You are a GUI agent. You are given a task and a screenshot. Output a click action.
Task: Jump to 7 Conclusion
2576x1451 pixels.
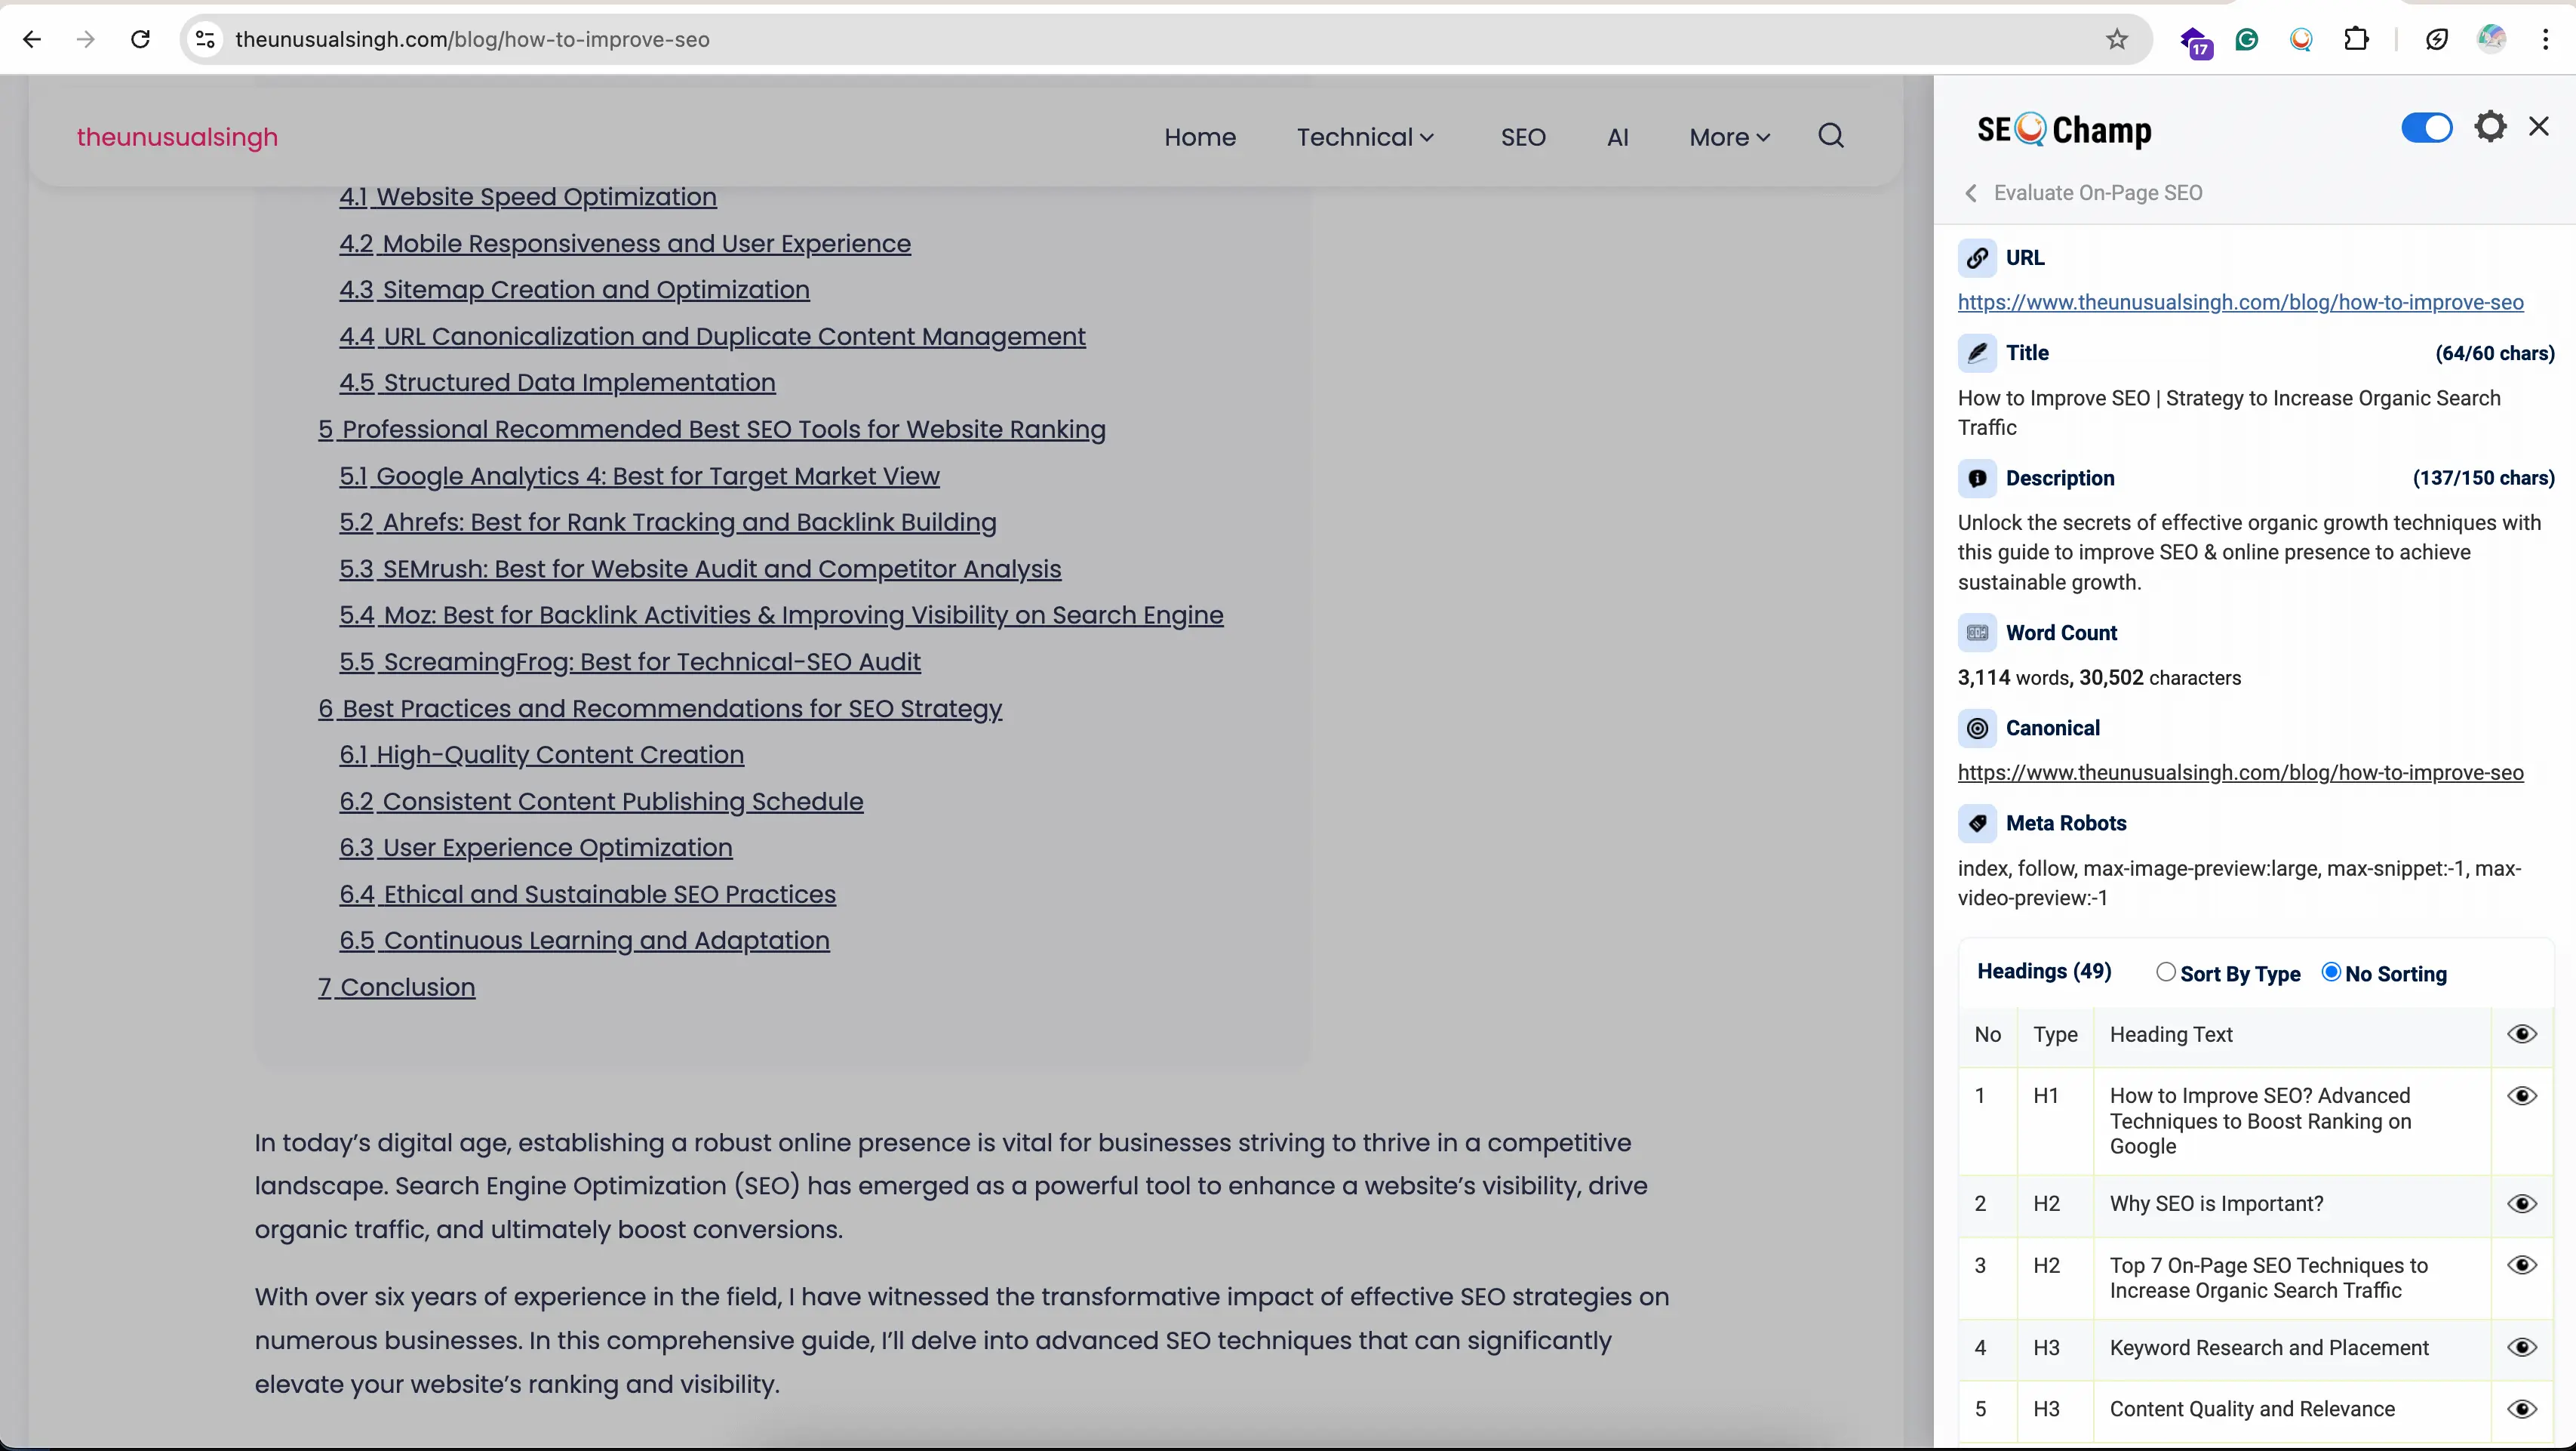(x=396, y=987)
